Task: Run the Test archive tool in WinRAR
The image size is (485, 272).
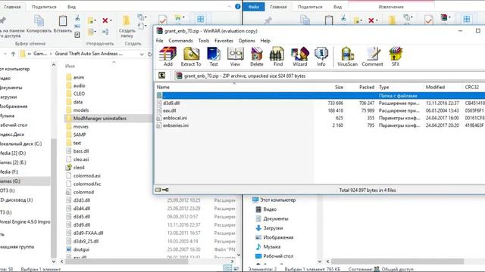Action: click(214, 57)
